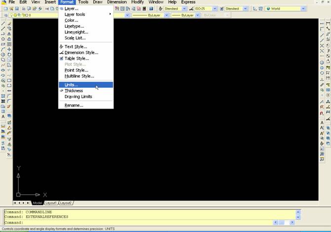Screen dimensions: 331x232
Task: Open the ByLayer linetype dropdown
Action: click(166, 15)
